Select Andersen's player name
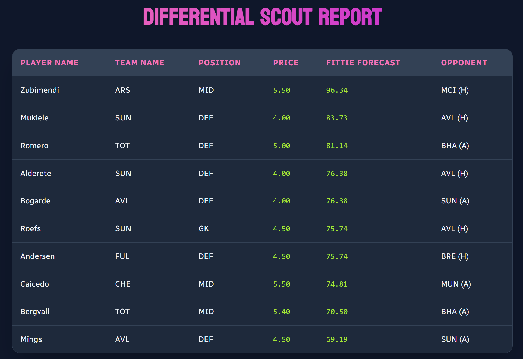The image size is (523, 359). pos(37,256)
